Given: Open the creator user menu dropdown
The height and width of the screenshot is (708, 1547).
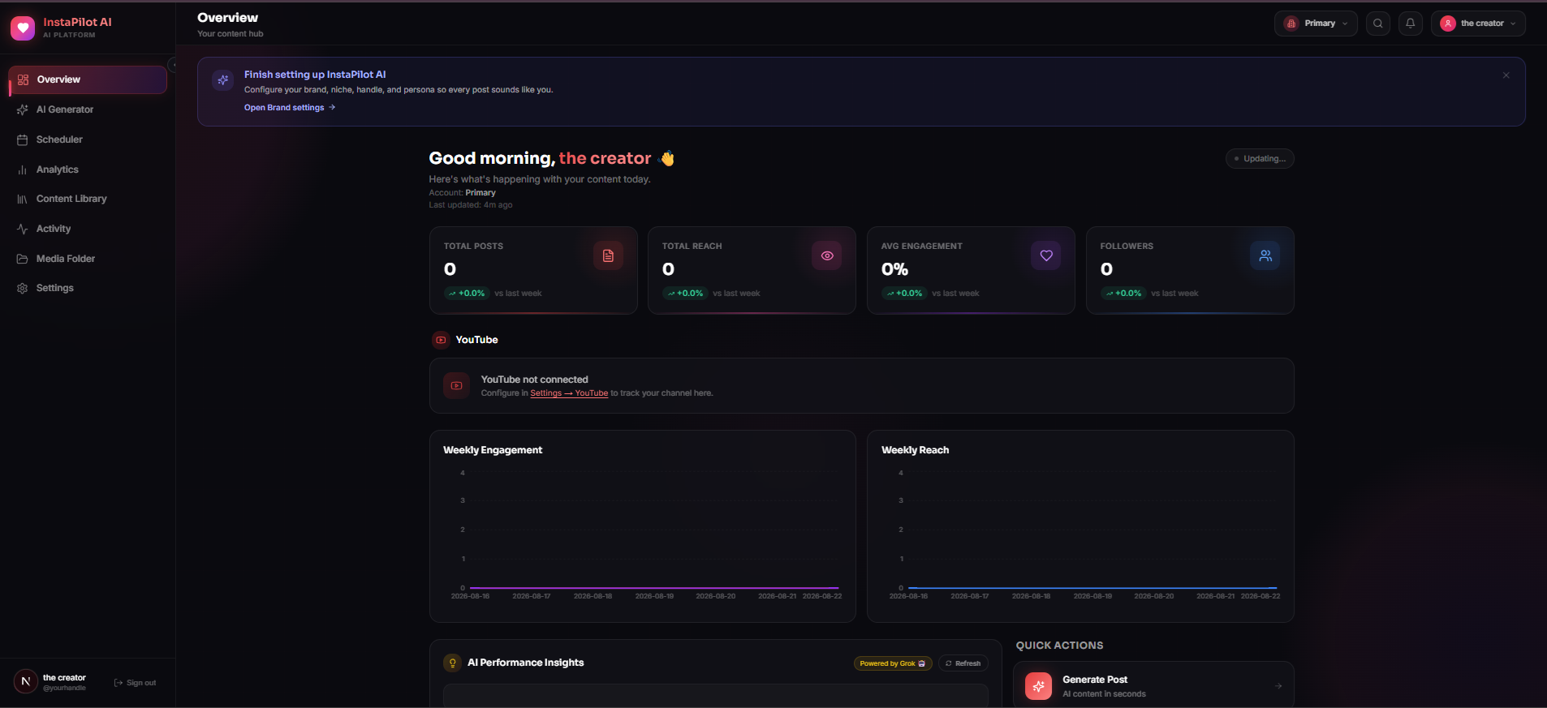Looking at the screenshot, I should (1477, 24).
